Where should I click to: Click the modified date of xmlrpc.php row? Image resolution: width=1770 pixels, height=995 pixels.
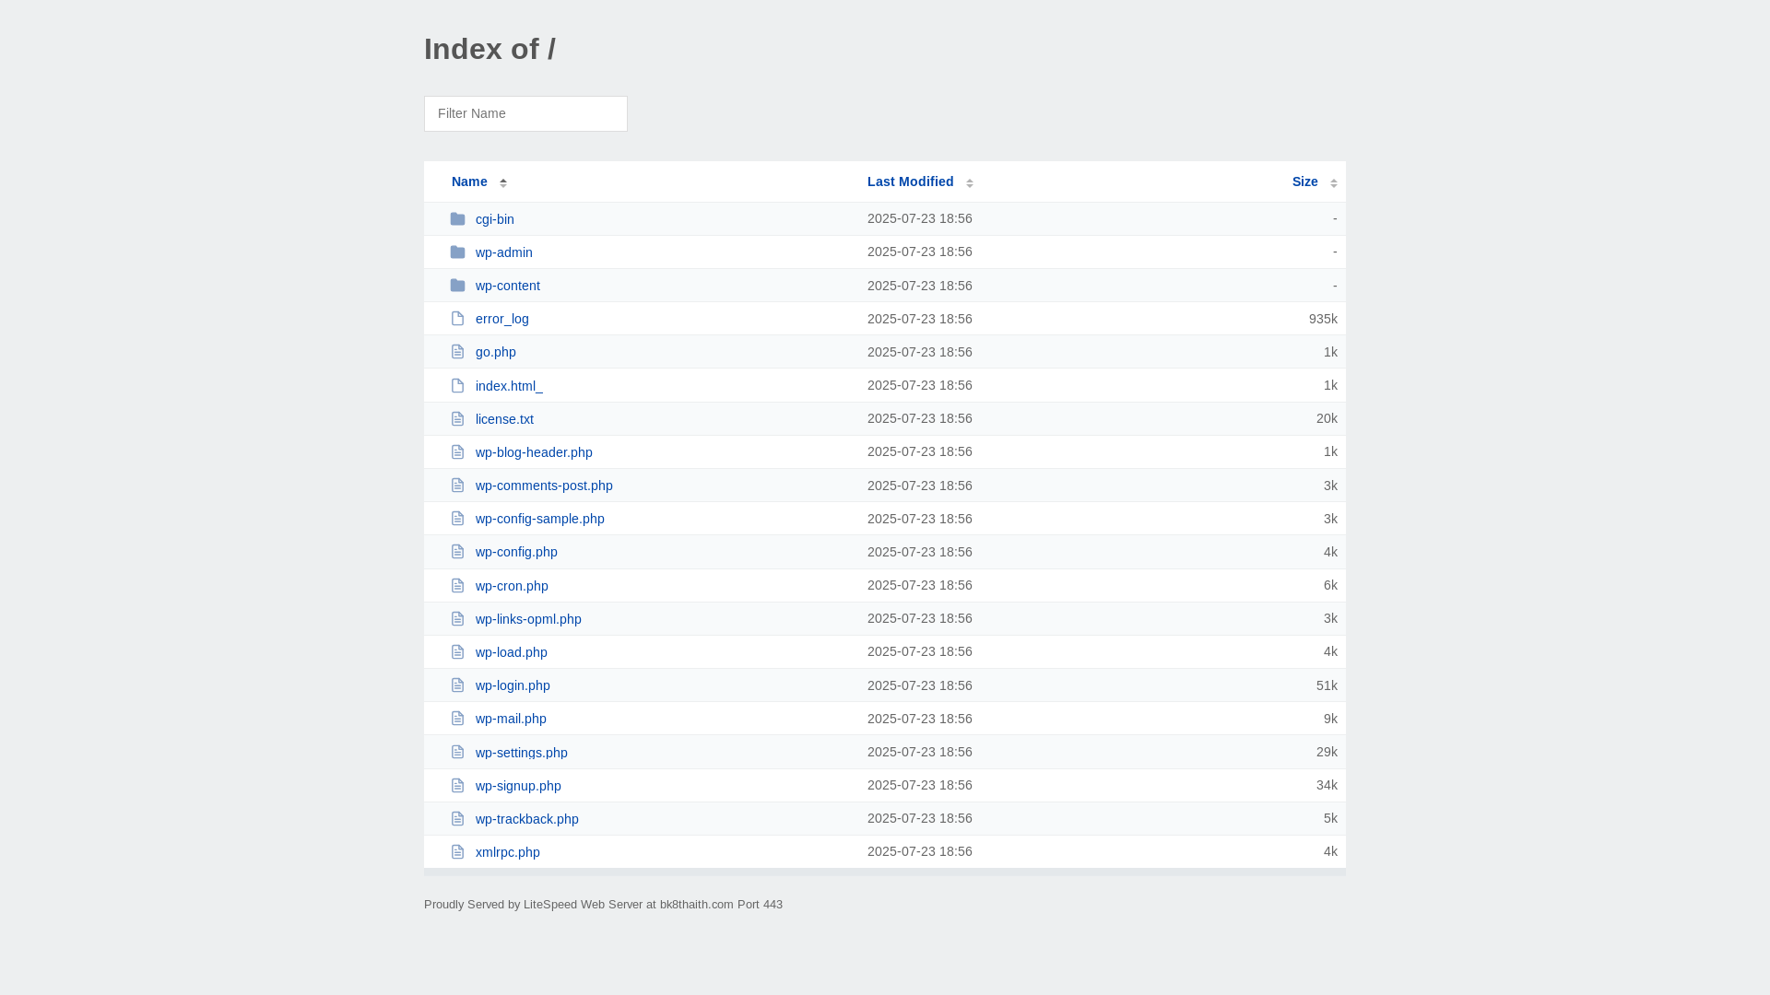click(x=920, y=851)
